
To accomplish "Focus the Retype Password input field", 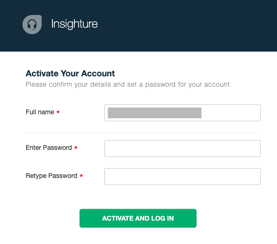I will [182, 177].
